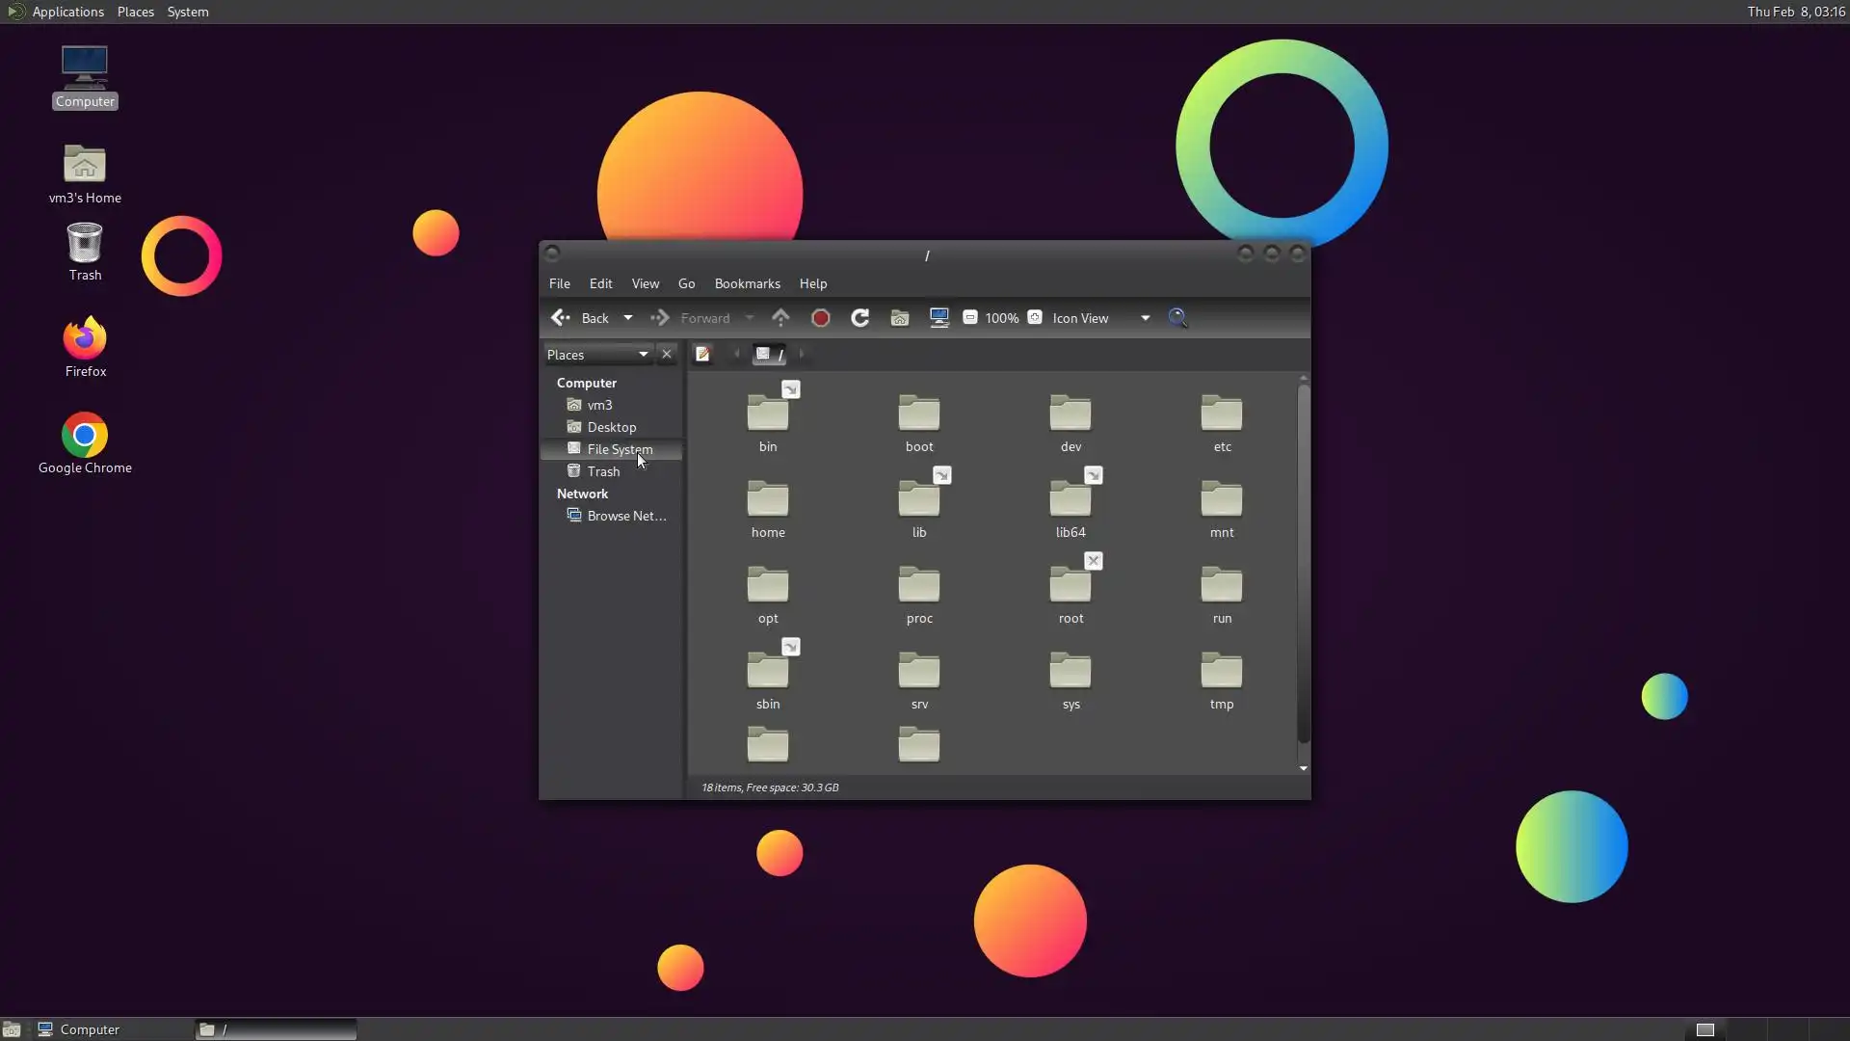Close the Places side pane
This screenshot has height=1041, width=1850.
click(667, 355)
